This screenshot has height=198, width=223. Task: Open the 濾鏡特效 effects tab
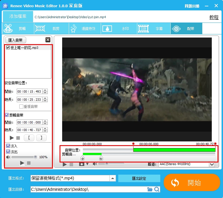pos(85,29)
